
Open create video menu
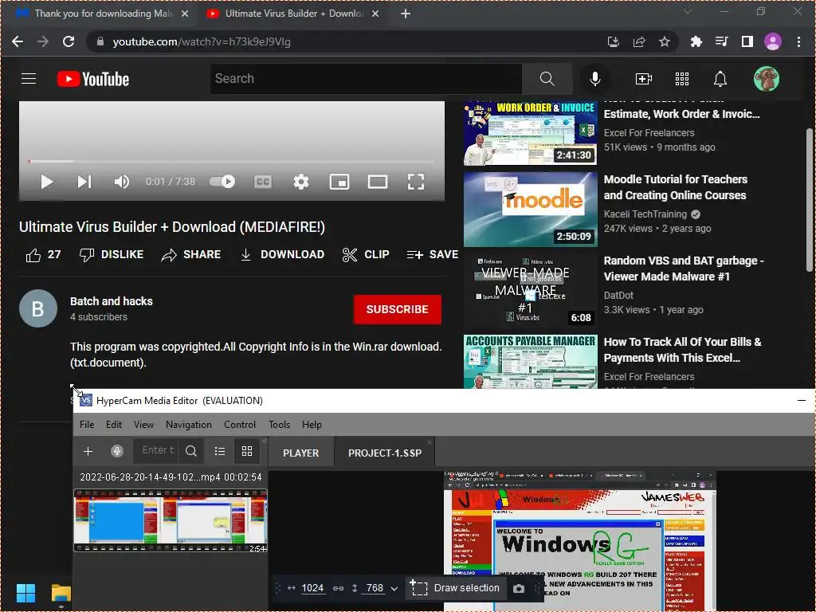click(644, 79)
